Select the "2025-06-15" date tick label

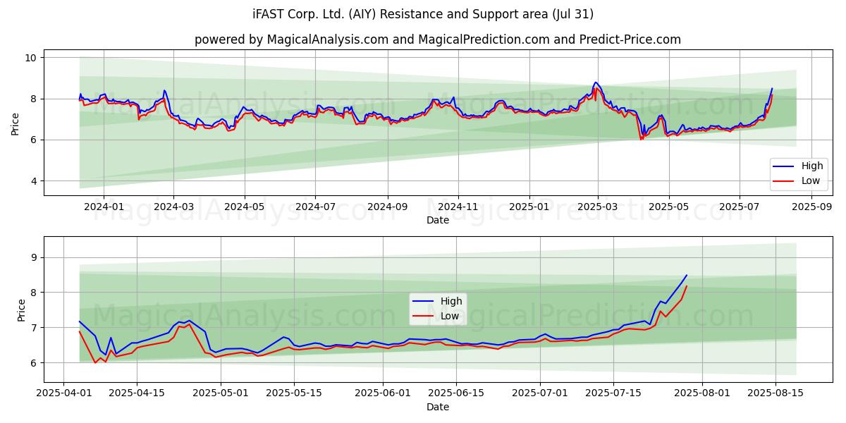coord(455,394)
